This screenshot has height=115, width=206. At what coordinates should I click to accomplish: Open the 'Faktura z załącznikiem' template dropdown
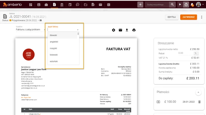pos(30,30)
